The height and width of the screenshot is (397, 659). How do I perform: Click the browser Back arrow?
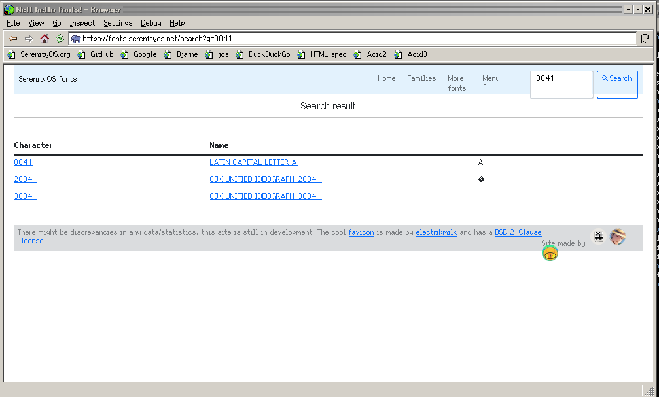[13, 39]
